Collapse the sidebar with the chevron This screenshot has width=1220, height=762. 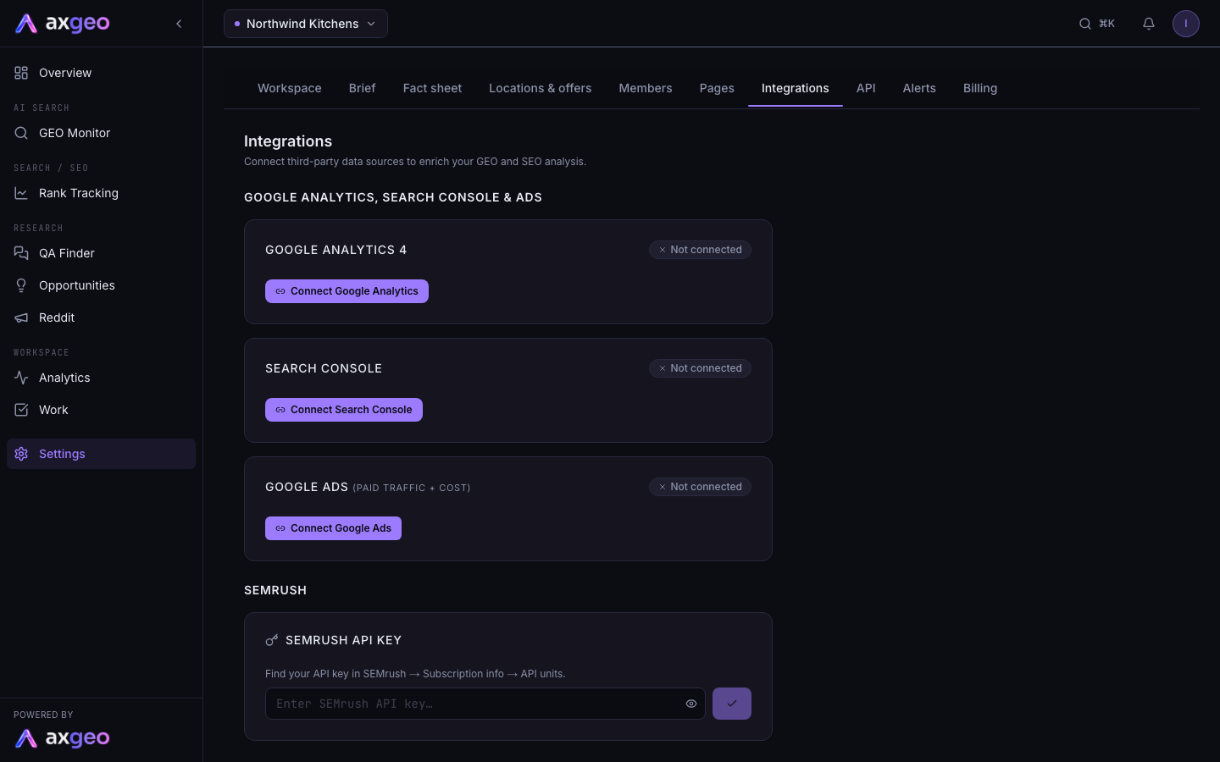coord(179,24)
